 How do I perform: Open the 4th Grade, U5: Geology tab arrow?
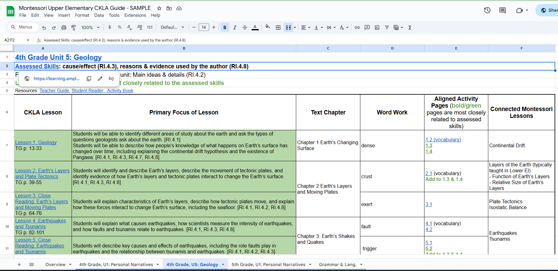pos(223,265)
